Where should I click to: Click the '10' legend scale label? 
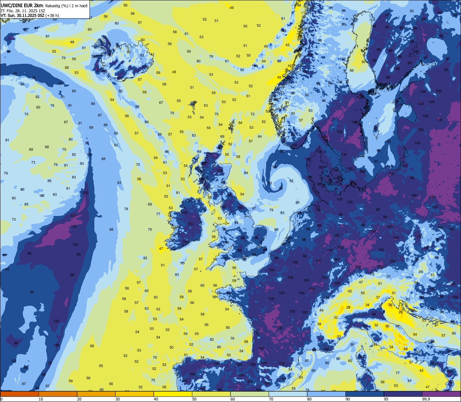41,399
